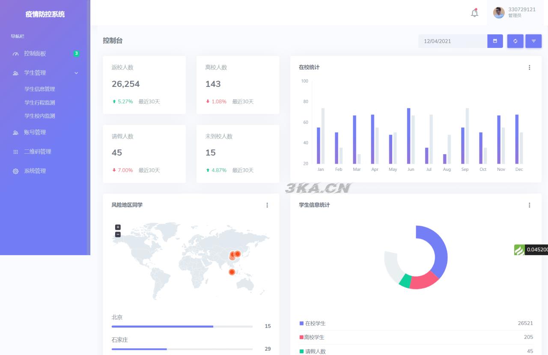Open the filter icon button at top right
The image size is (548, 355).
click(x=533, y=41)
